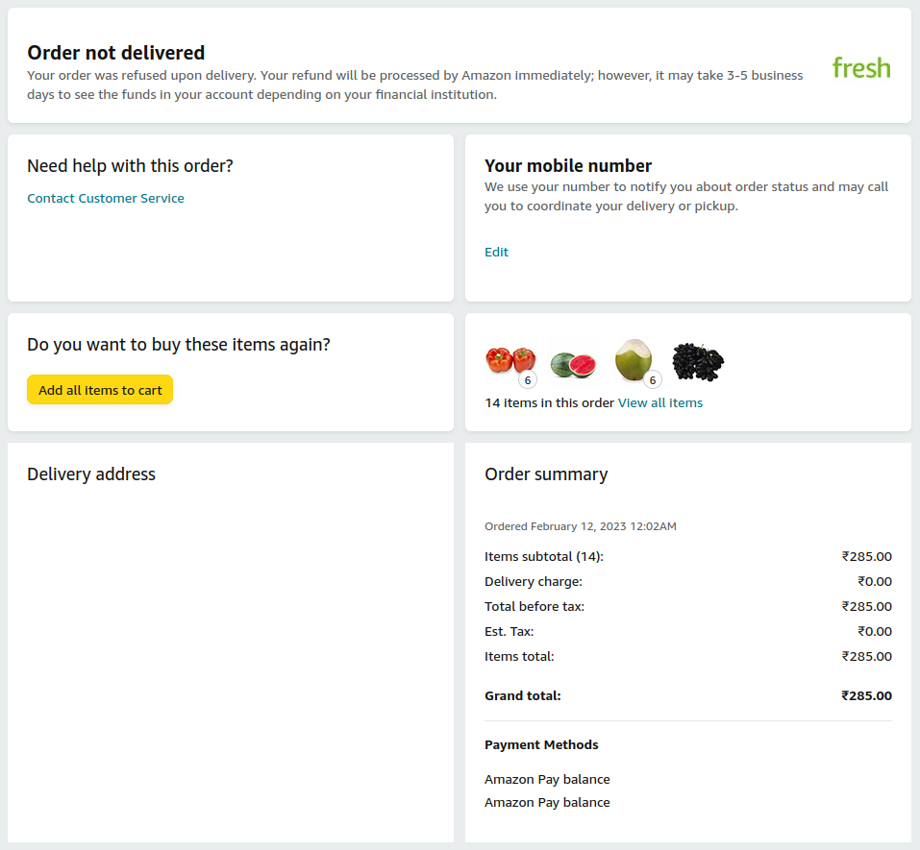Click the Grand total amount ₹285.00
This screenshot has width=920, height=850.
866,696
